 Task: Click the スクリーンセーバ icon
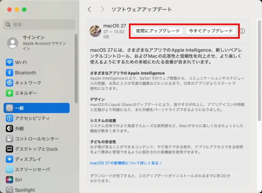tap(9, 170)
